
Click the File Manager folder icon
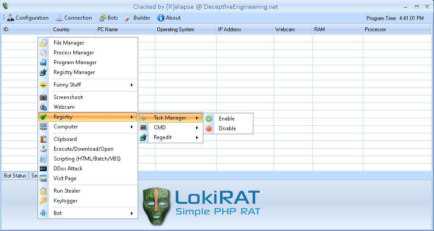[43, 43]
